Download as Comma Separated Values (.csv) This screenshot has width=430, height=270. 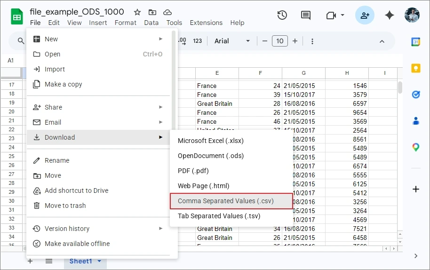(231, 201)
